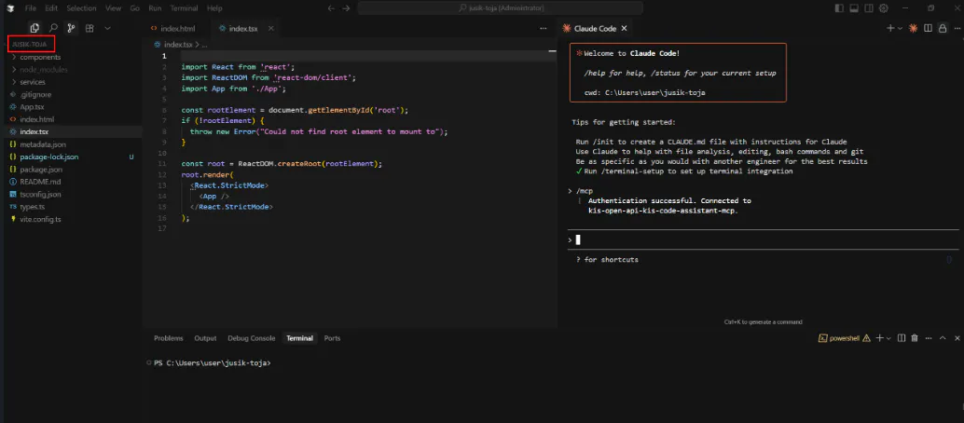This screenshot has height=423, width=964.
Task: Open the Search view in sidebar
Action: pyautogui.click(x=53, y=29)
